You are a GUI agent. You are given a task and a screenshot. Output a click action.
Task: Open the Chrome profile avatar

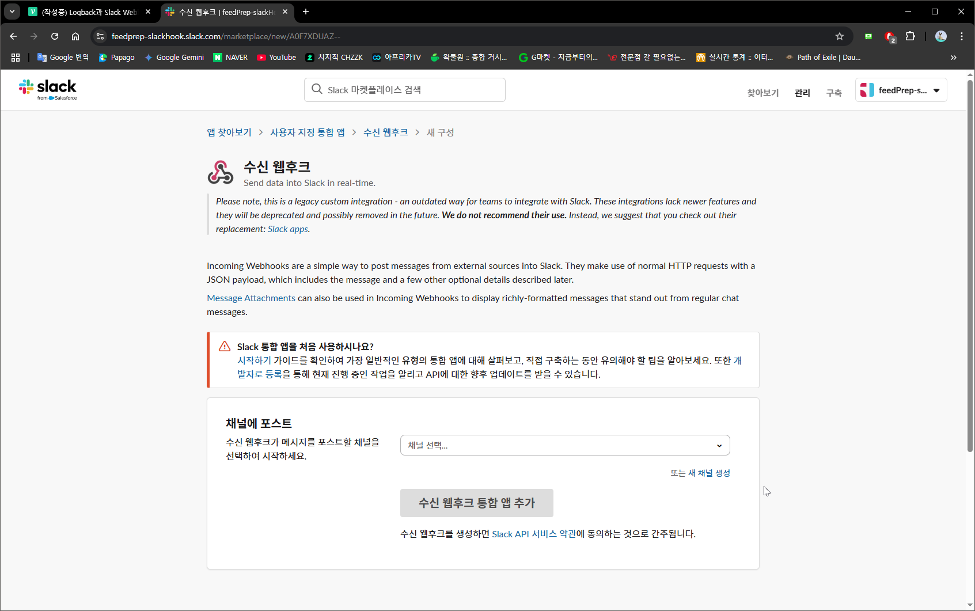coord(941,36)
